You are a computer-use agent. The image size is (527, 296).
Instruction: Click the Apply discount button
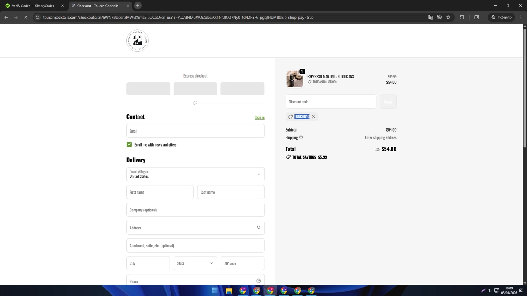(x=388, y=102)
